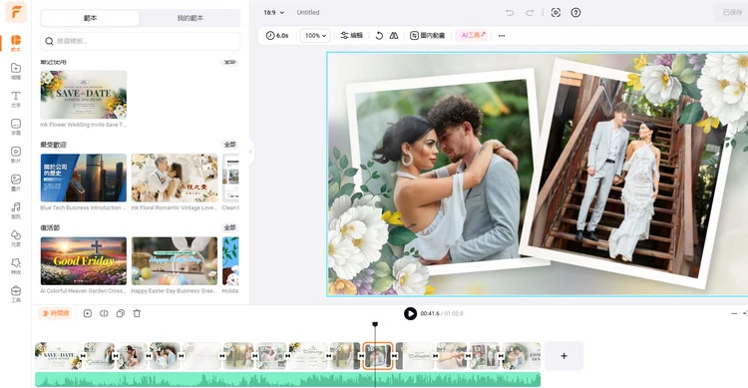This screenshot has height=388, width=748.
Task: Select the first SAVE THE DATE timeline clip
Action: point(58,356)
